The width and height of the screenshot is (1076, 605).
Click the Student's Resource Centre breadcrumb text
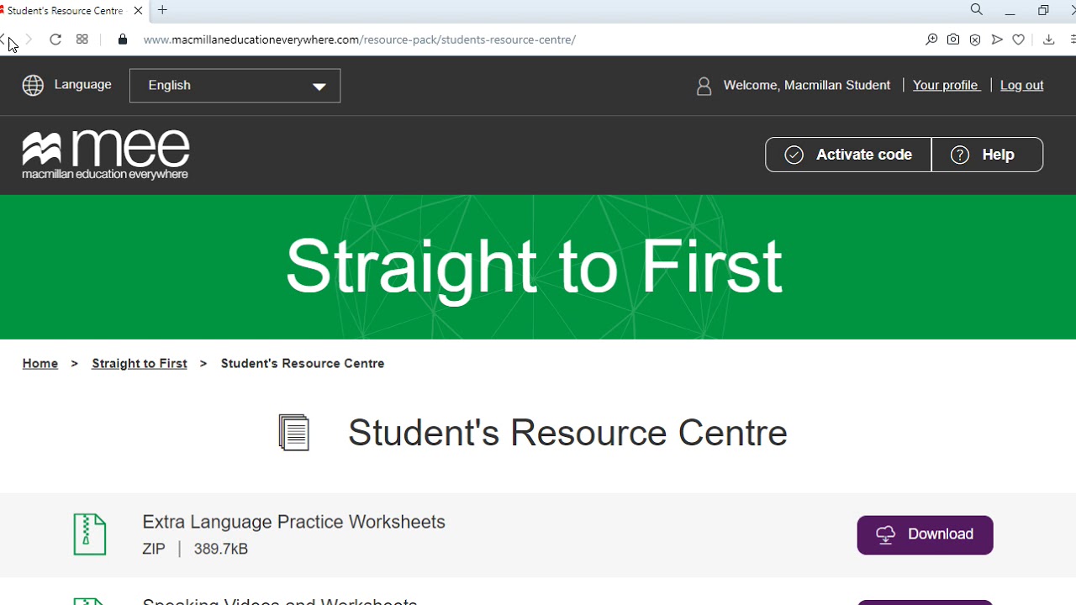[303, 364]
